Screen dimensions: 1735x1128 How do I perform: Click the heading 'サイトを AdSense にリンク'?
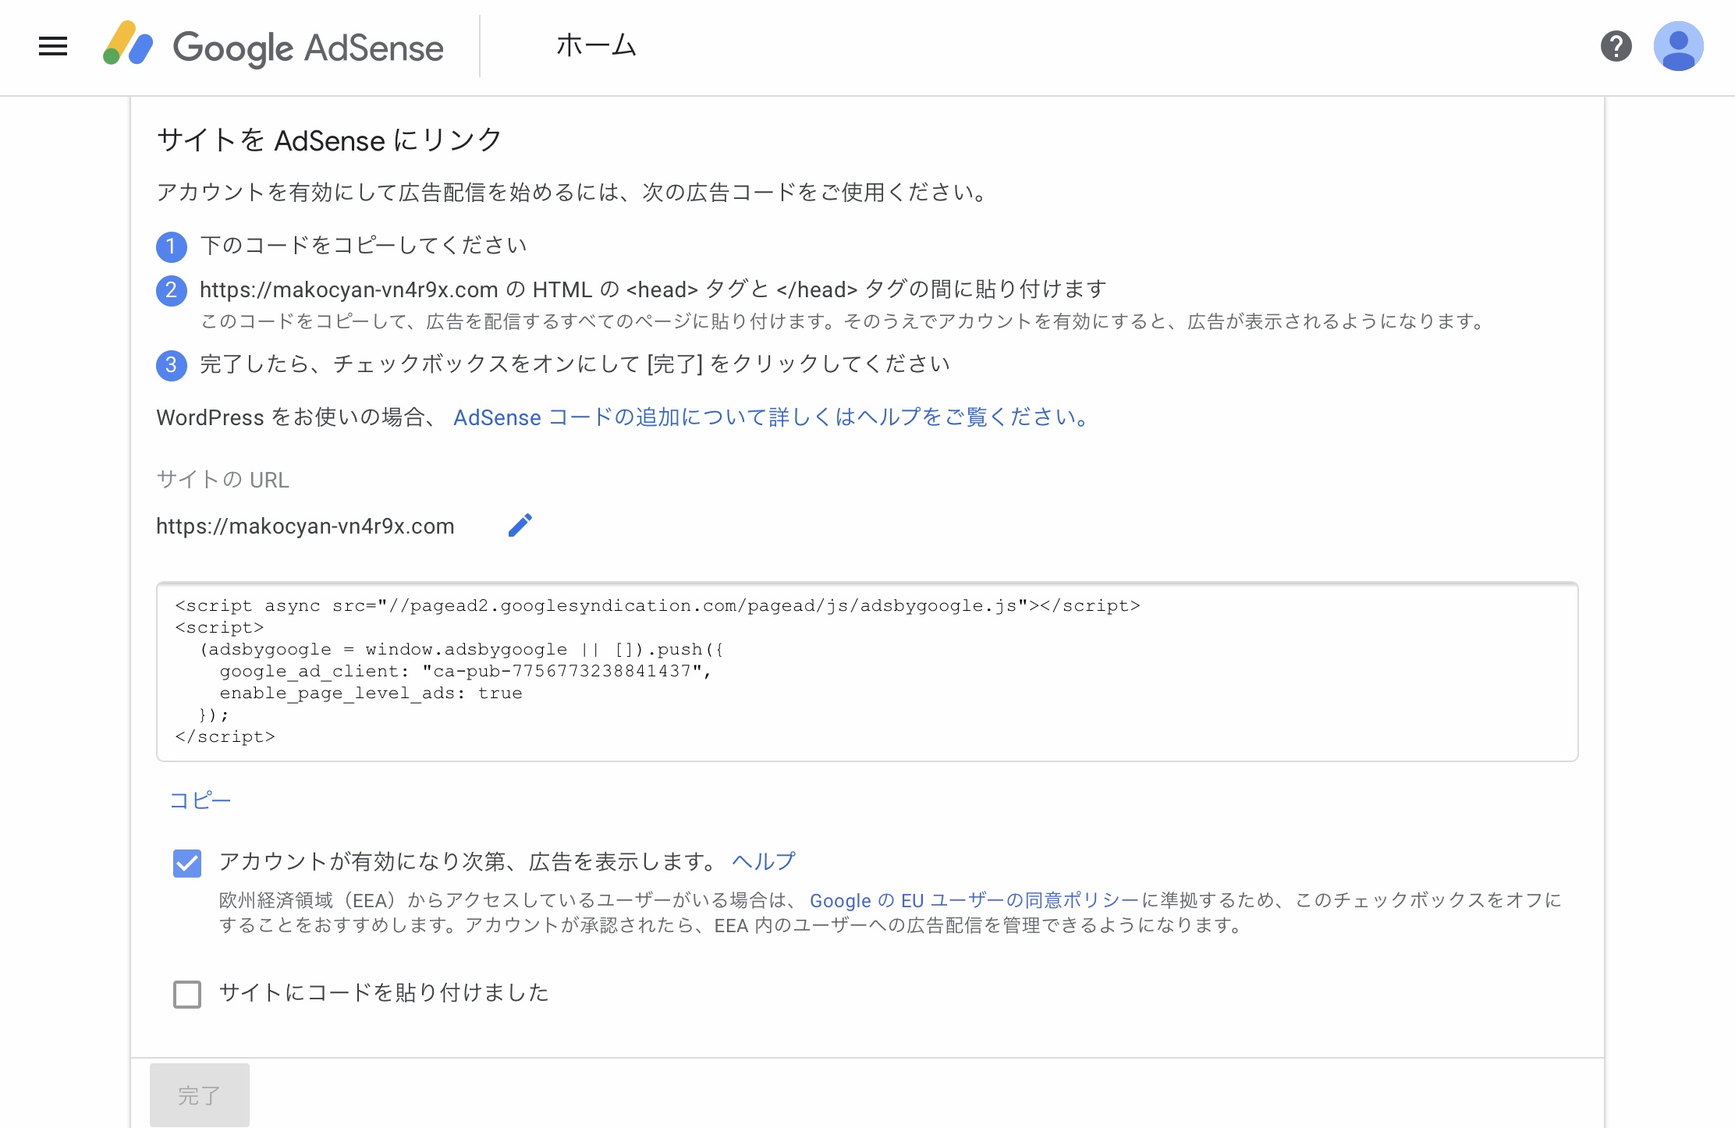tap(329, 140)
